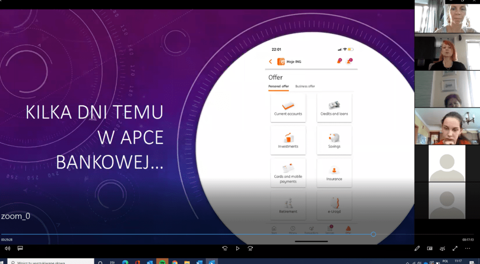Viewport: 480px width, 264px height.
Task: Click the Offer heading in the ING app
Action: (276, 78)
